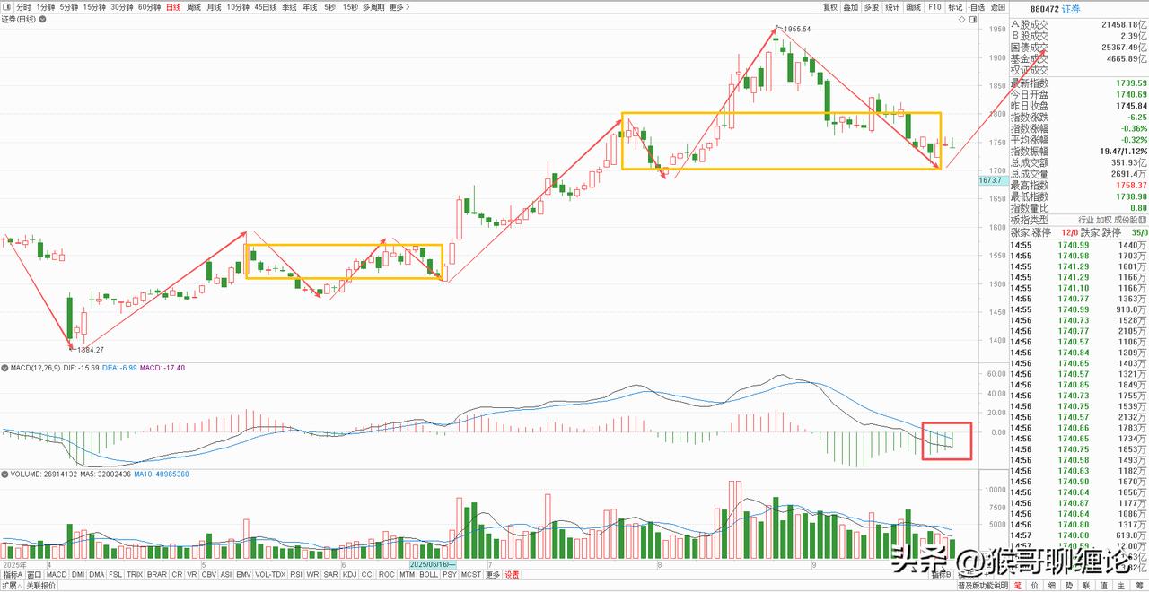The width and height of the screenshot is (1149, 592).
Task: Select the MTM indicator tab
Action: [407, 574]
